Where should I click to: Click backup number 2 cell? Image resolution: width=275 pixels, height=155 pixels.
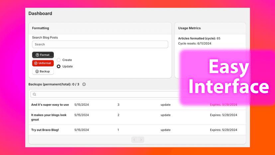(x=118, y=115)
